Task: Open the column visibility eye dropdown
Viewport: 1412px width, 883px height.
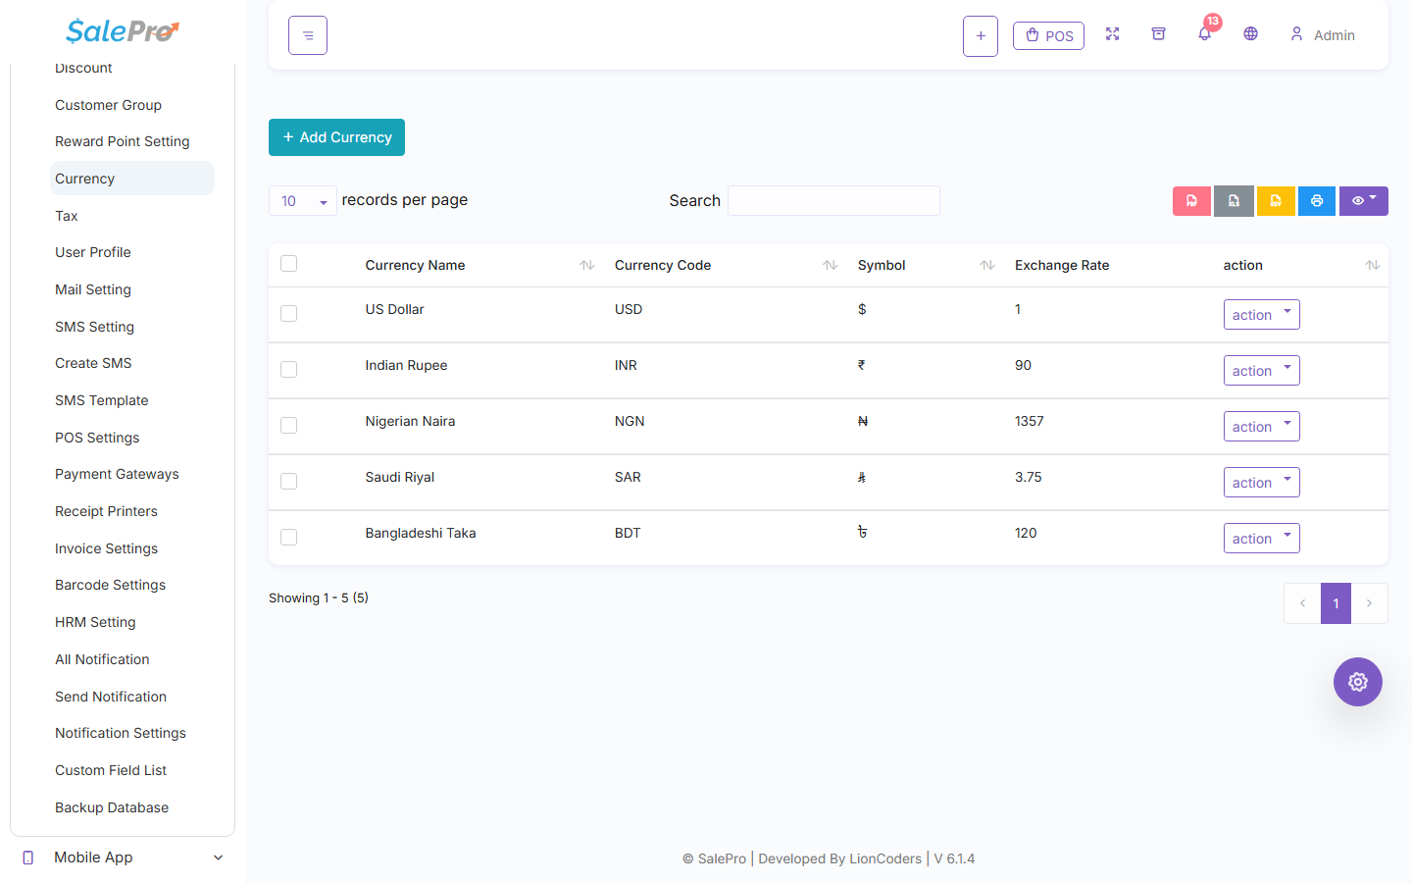Action: point(1364,201)
